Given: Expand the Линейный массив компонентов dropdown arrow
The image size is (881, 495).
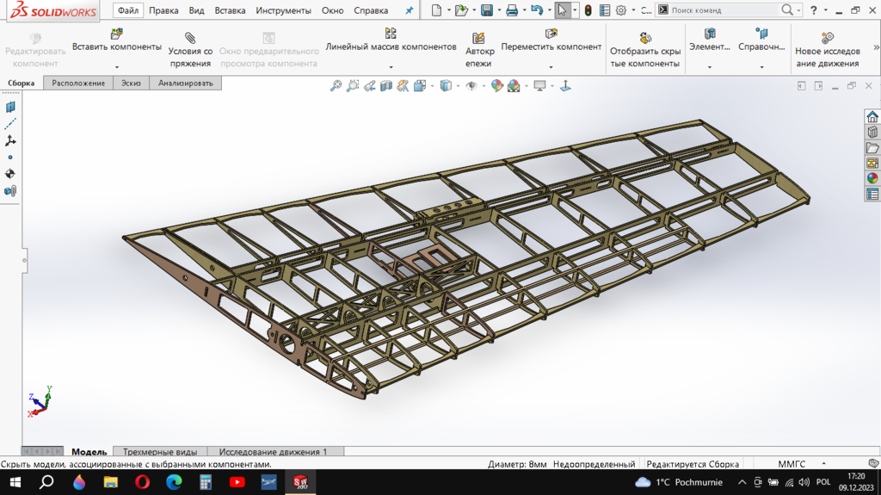Looking at the screenshot, I should pyautogui.click(x=391, y=67).
